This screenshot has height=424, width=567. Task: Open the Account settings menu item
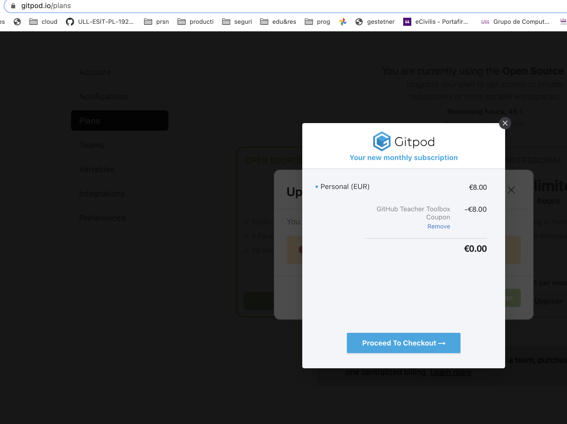[x=95, y=72]
